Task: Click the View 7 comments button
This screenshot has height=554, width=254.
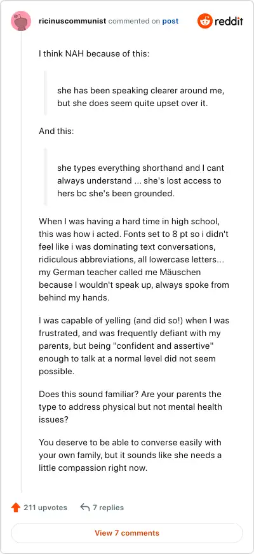Action: tap(127, 533)
